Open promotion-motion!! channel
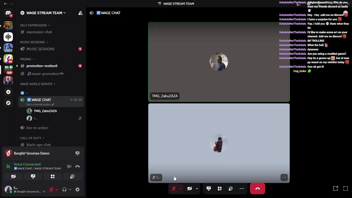 click(51, 66)
